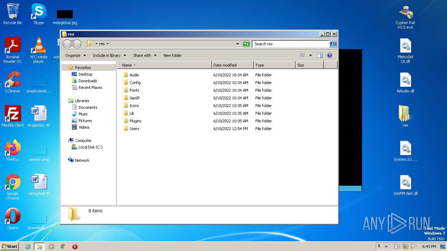Viewport: 447px width, 251px height.
Task: Select the Opera desktop shortcut
Action: 13,219
